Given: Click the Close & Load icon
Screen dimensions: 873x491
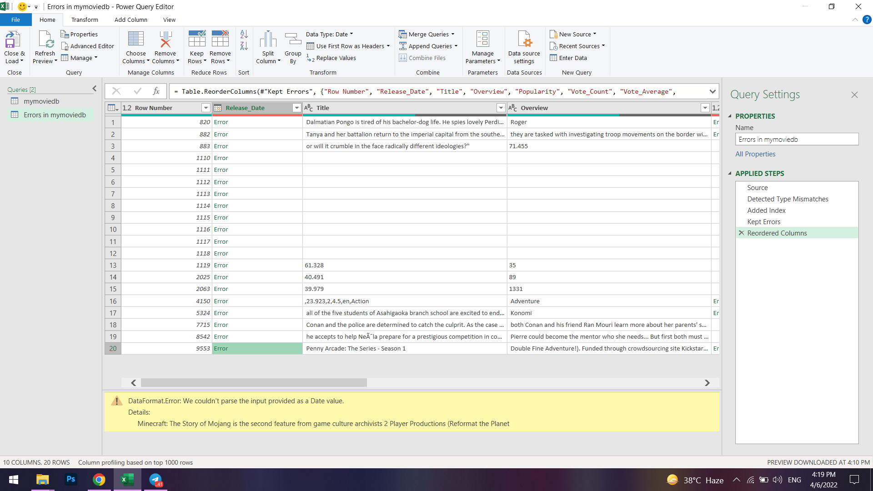Looking at the screenshot, I should [x=13, y=40].
